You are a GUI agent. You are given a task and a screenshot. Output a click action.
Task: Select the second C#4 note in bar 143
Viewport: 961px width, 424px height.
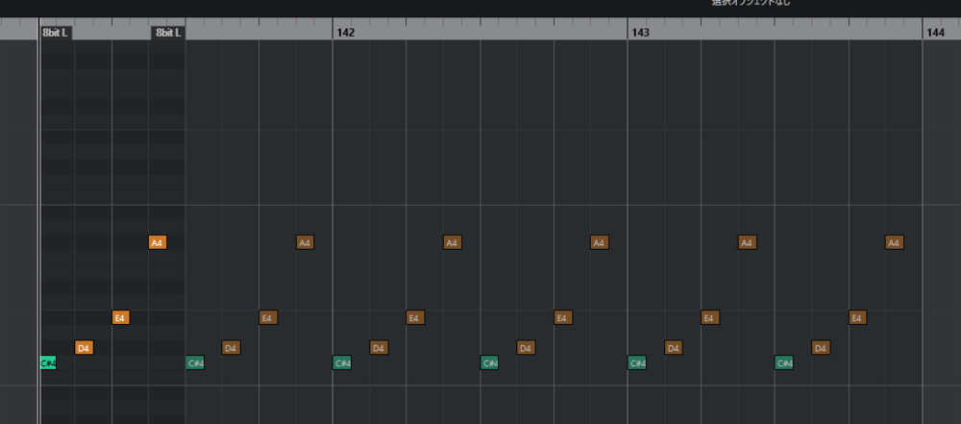point(784,362)
